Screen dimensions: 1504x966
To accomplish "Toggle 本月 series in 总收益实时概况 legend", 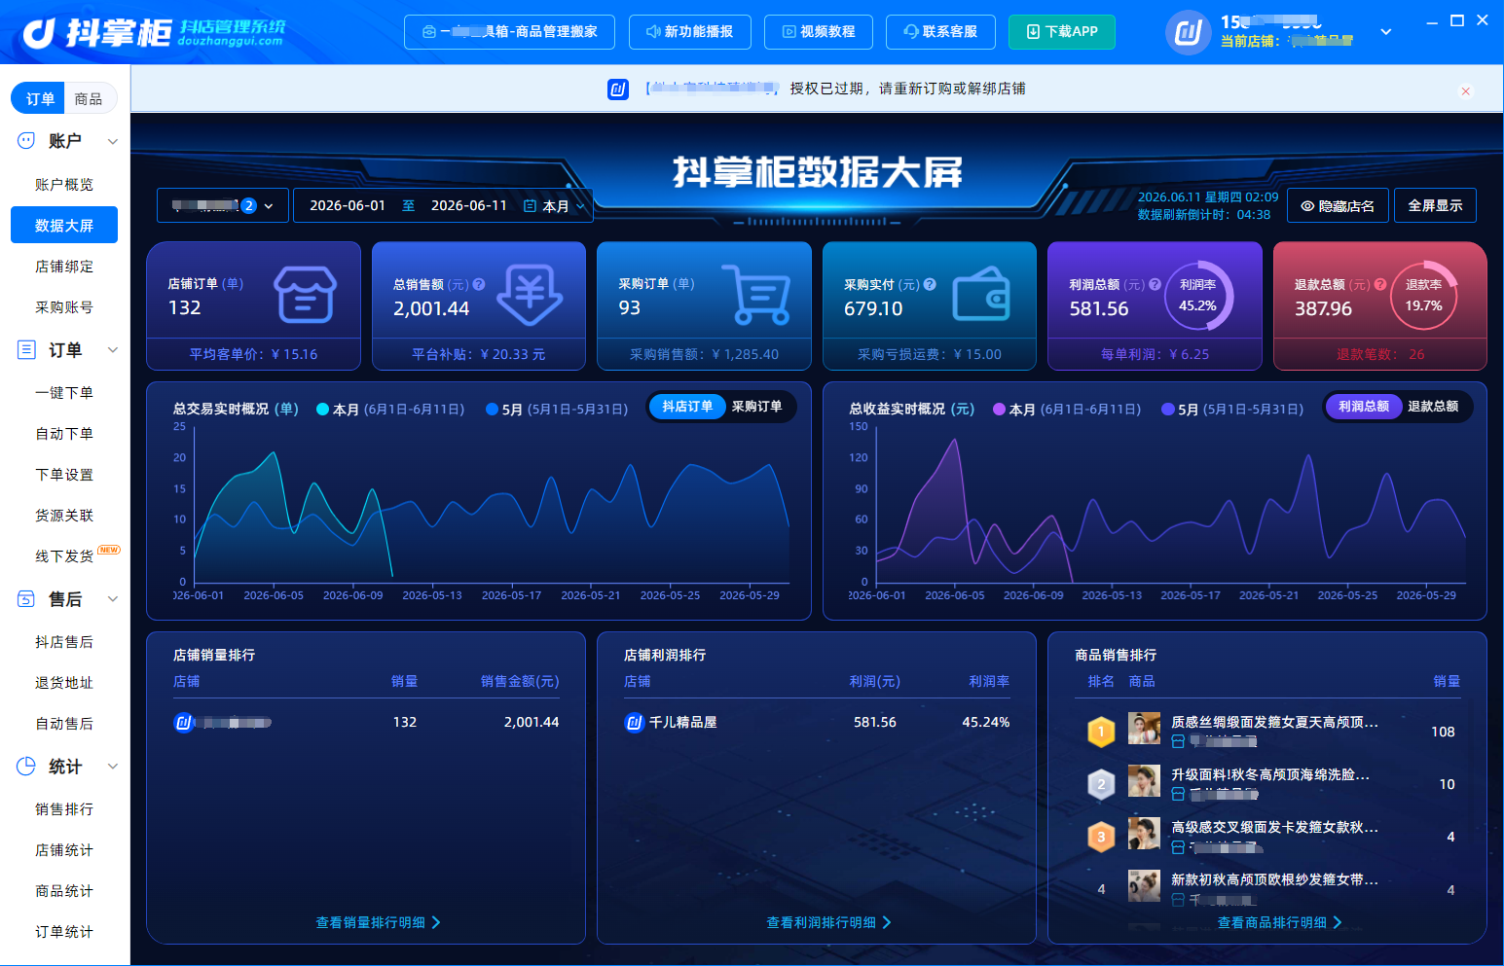I will tap(1067, 410).
